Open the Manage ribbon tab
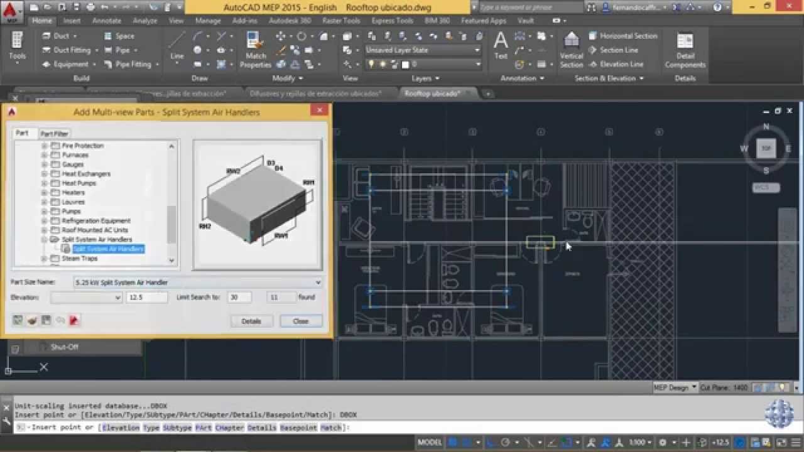This screenshot has height=452, width=804. coord(208,21)
